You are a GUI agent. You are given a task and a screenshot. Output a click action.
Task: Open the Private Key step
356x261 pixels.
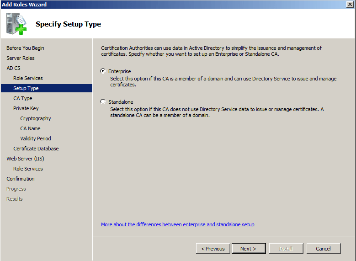26,108
